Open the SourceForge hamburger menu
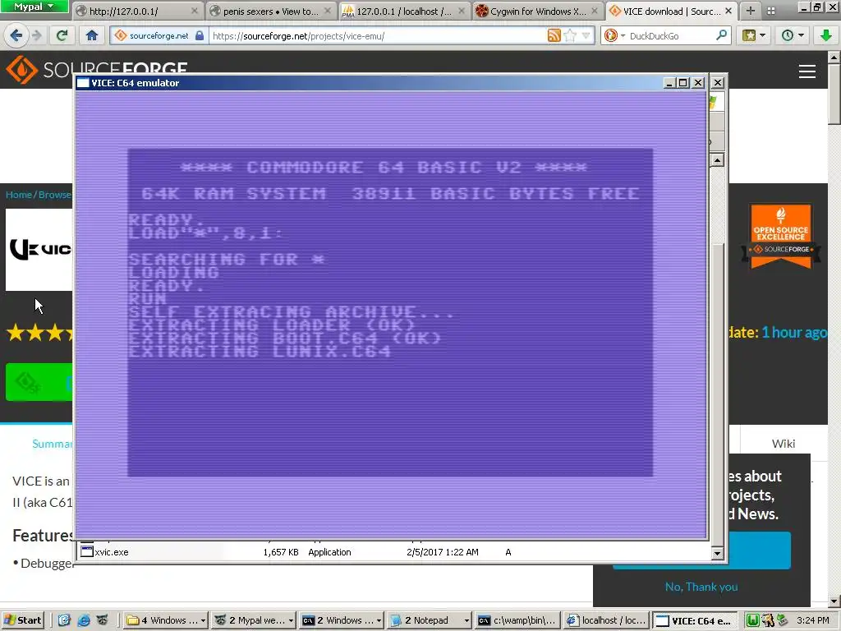Image resolution: width=841 pixels, height=631 pixels. 807,71
